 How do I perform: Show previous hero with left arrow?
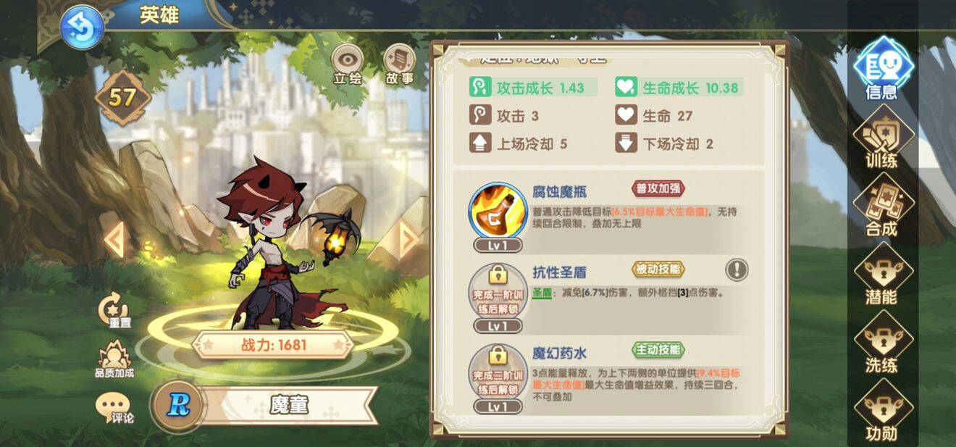click(x=114, y=240)
